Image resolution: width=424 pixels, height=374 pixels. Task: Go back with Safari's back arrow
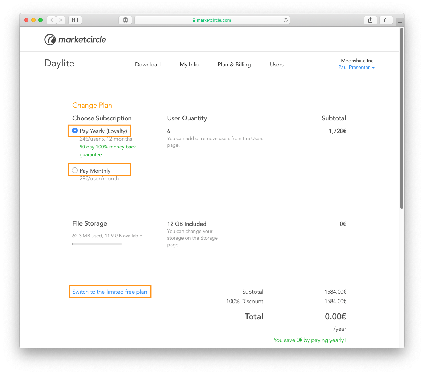click(x=52, y=20)
